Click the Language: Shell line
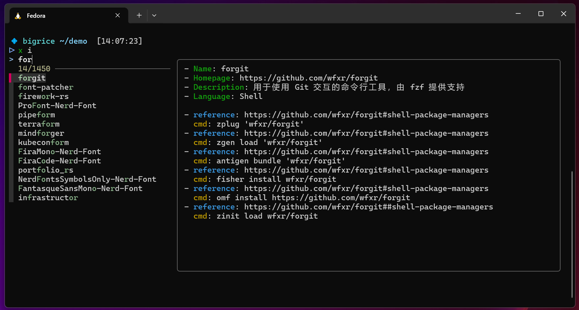 point(223,96)
